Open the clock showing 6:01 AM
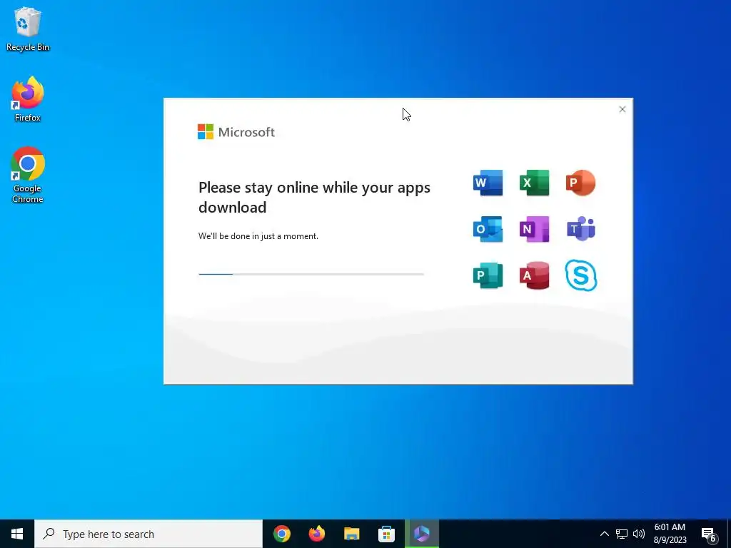Viewport: 731px width, 548px height. coord(670,534)
